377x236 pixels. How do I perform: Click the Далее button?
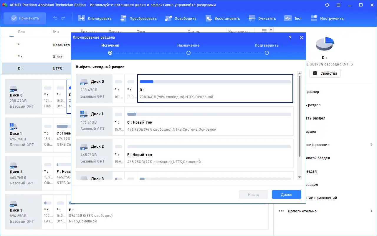287,195
